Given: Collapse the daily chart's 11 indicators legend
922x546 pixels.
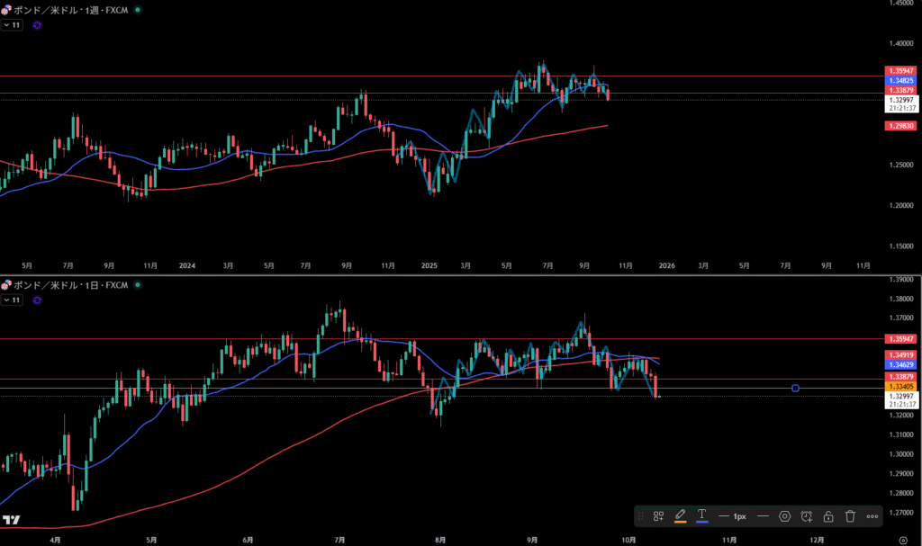Looking at the screenshot, I should click(x=13, y=299).
